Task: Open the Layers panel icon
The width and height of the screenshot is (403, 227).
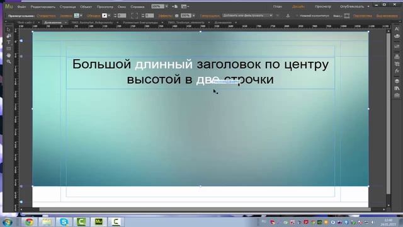Action: (397, 81)
